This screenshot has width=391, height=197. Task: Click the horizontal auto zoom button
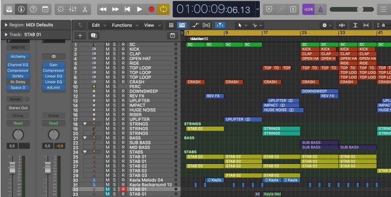coord(366,25)
